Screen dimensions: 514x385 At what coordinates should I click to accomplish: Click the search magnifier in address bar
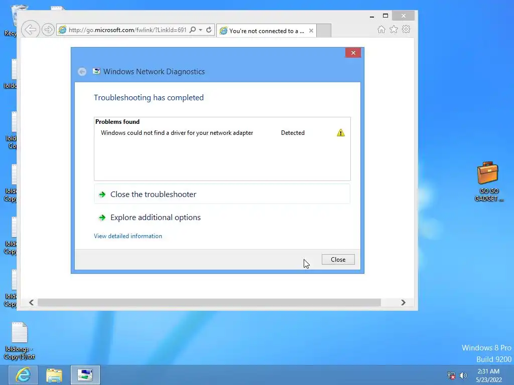[x=193, y=30]
